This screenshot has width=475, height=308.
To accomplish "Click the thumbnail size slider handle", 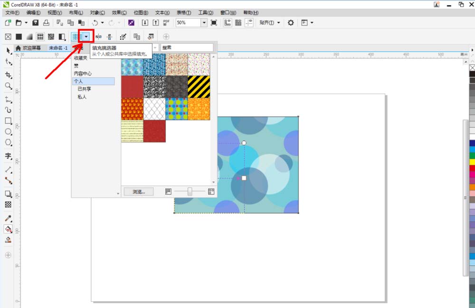I will point(190,192).
